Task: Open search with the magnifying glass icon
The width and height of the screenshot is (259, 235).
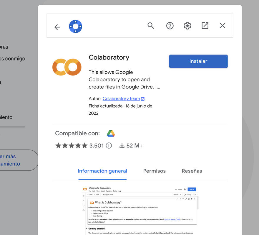Action: (151, 26)
